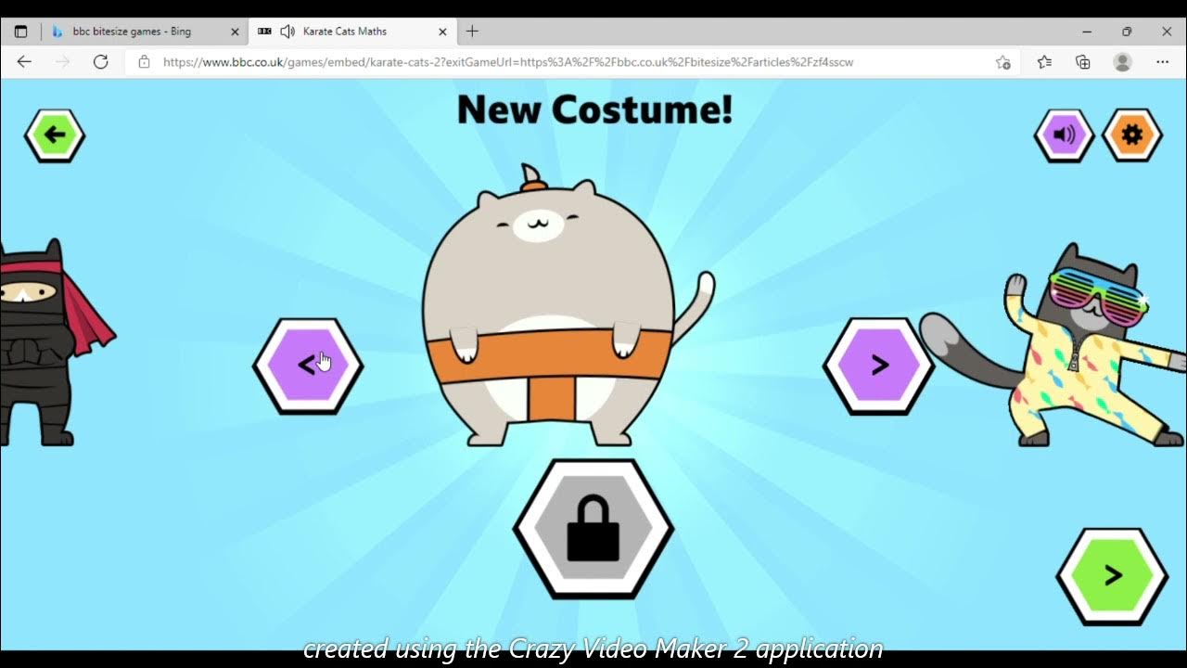Show next costume with purple right arrow
Viewport: 1187px width, 668px height.
point(878,366)
